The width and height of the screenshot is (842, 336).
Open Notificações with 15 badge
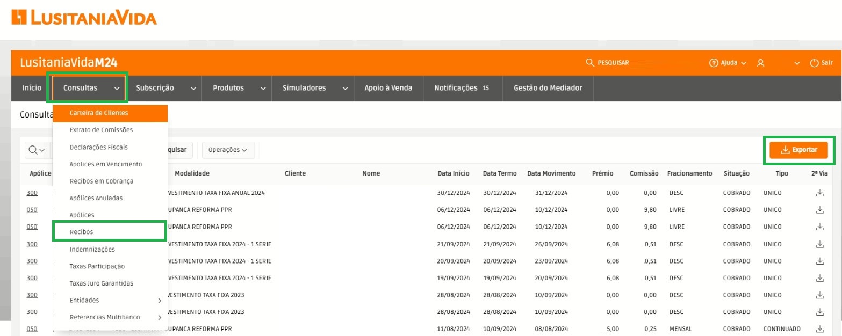coord(462,88)
